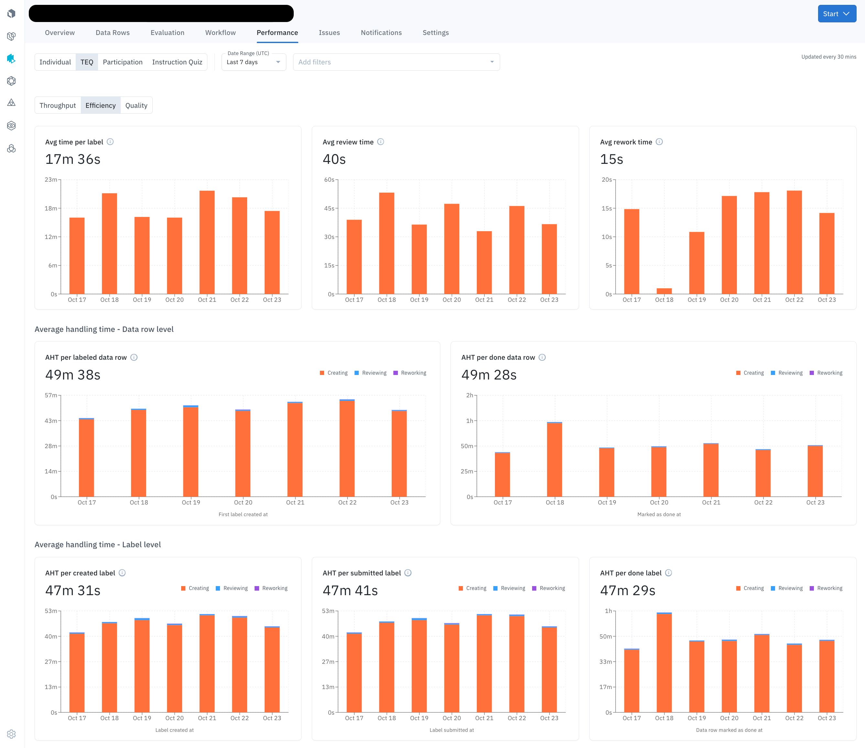Screen dimensions: 865x748
Task: Click the Instruction Quiz option
Action: [x=177, y=62]
